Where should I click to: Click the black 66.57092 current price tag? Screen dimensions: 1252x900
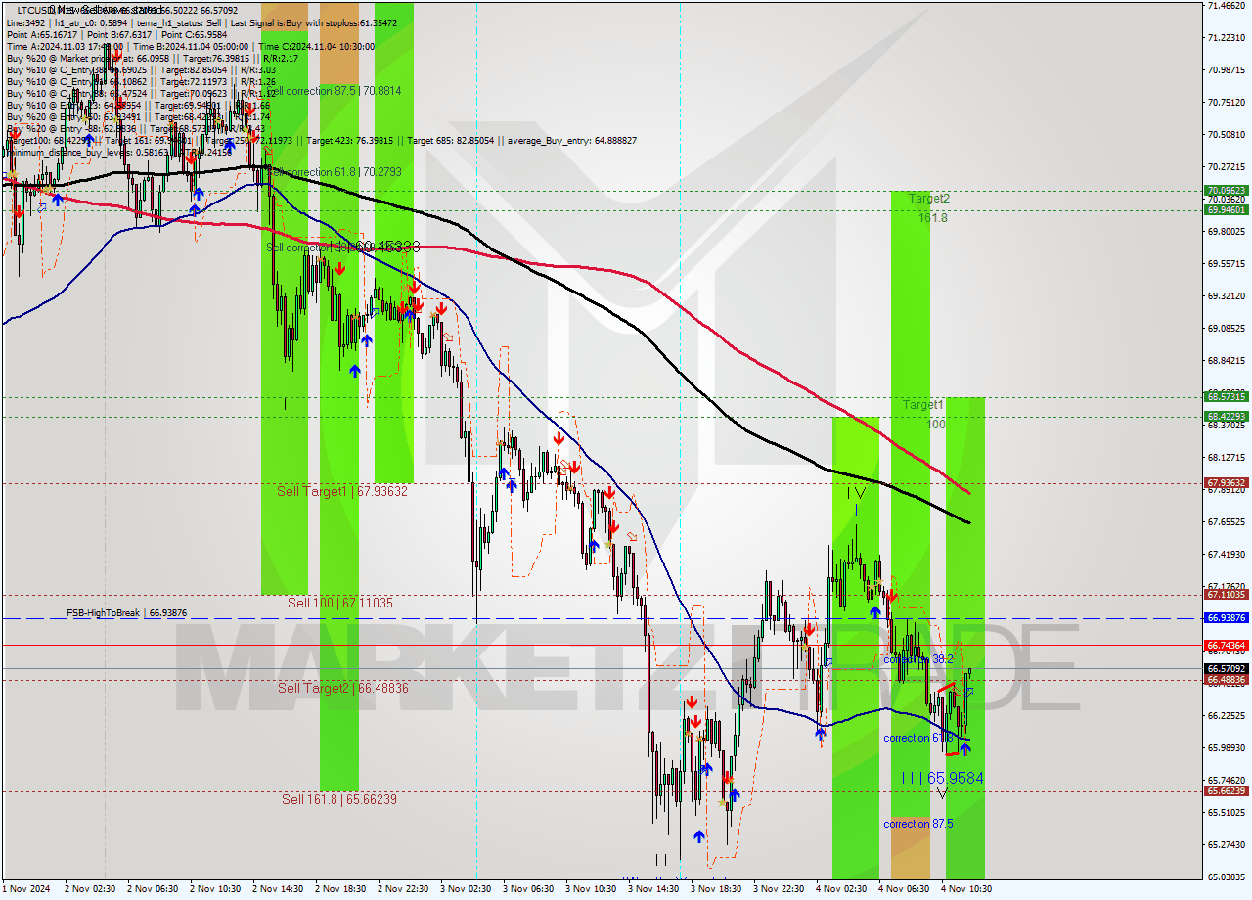(1226, 669)
